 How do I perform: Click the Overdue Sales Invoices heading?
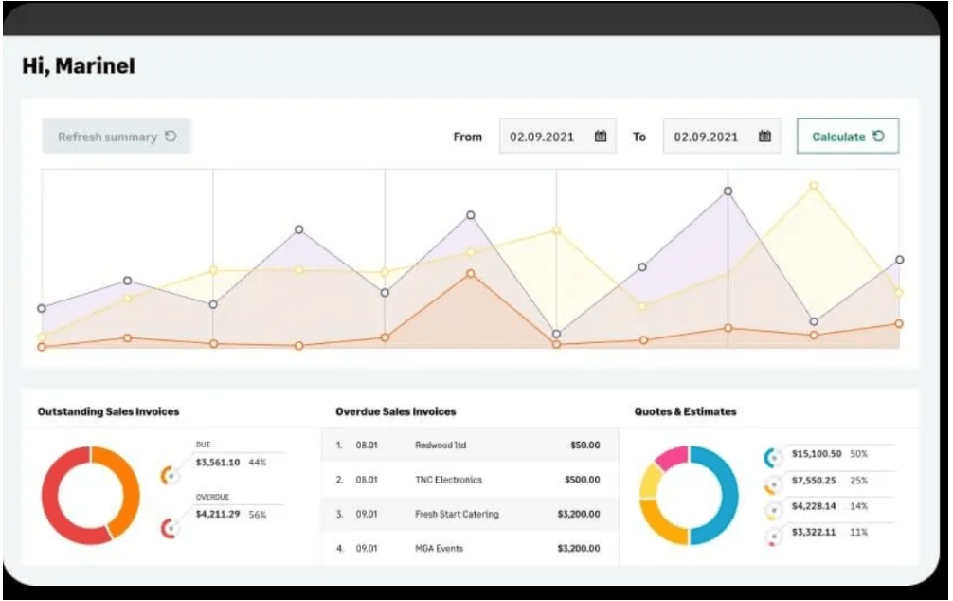(396, 410)
